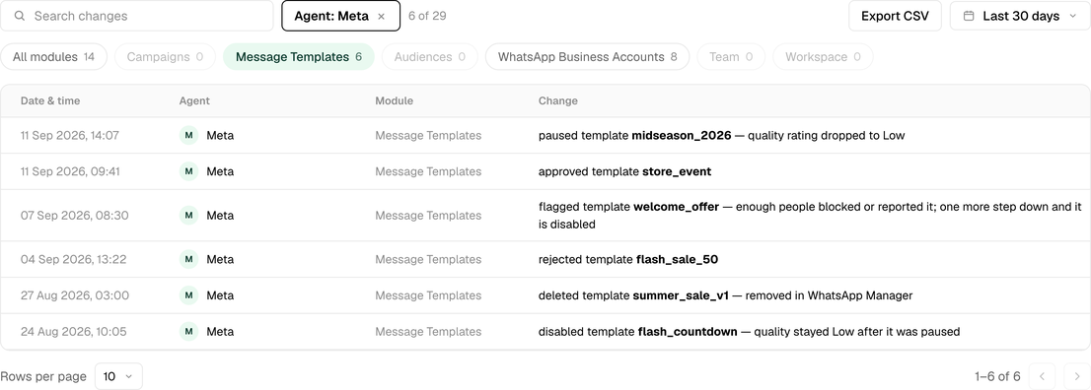Image resolution: width=1091 pixels, height=390 pixels.
Task: Click template name midseason_2026
Action: pos(682,136)
